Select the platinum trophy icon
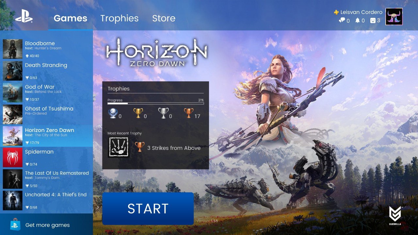Viewport: 418px width, 235px height. point(113,113)
